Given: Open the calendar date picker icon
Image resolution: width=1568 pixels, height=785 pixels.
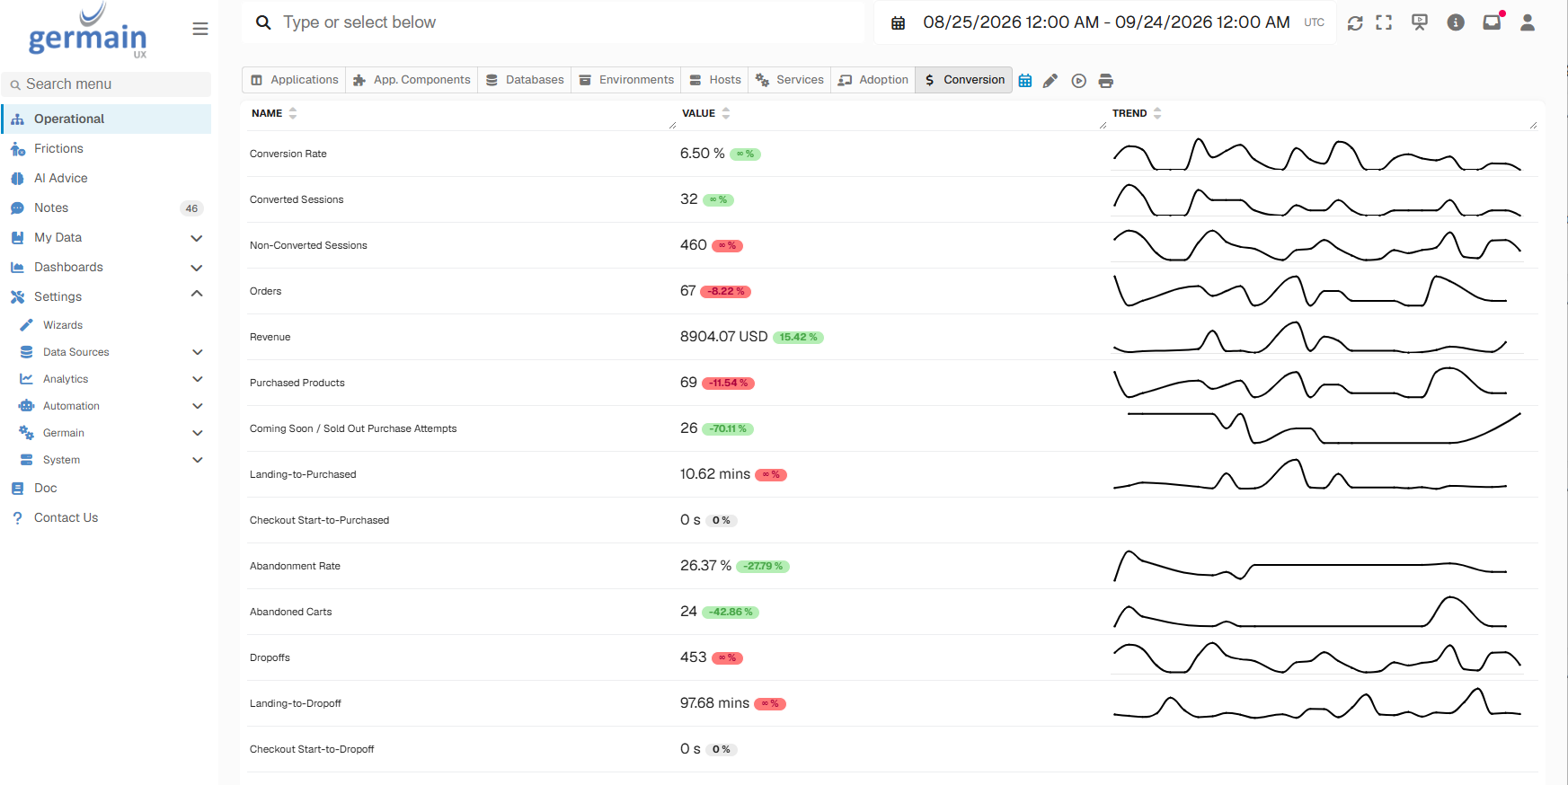Looking at the screenshot, I should (x=898, y=23).
